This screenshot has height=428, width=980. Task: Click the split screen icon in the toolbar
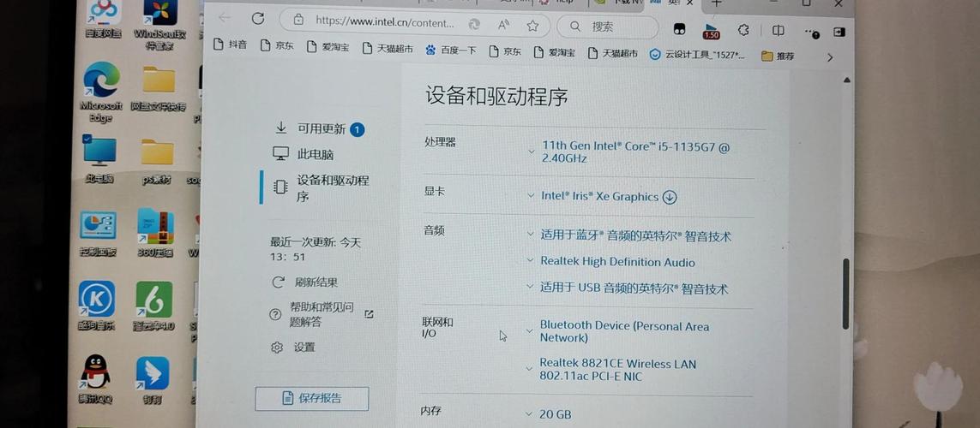(779, 31)
